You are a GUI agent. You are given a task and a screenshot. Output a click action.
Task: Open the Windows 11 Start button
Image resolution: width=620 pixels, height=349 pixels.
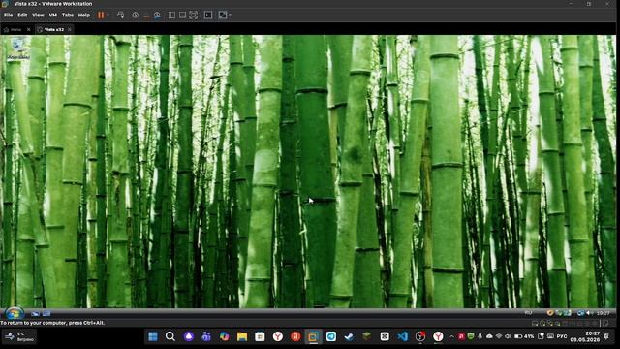[153, 336]
